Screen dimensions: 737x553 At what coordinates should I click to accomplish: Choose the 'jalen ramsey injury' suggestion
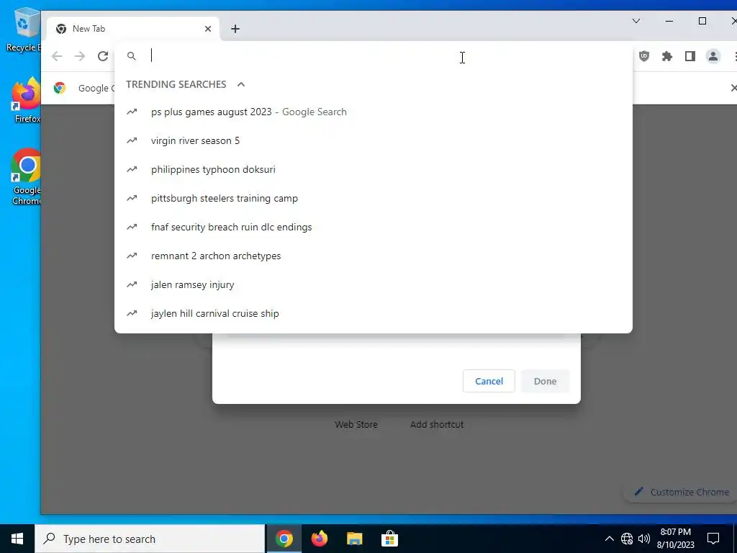pos(374,284)
